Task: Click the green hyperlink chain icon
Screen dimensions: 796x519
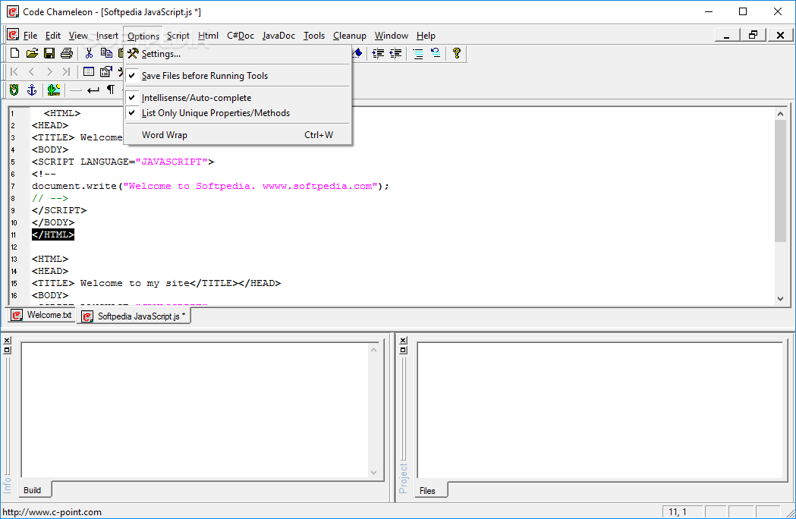Action: tap(14, 90)
